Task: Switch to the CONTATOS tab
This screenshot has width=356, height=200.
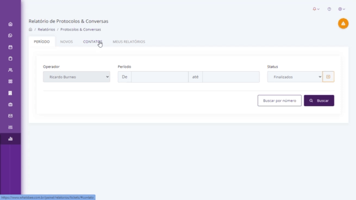Action: tap(93, 42)
